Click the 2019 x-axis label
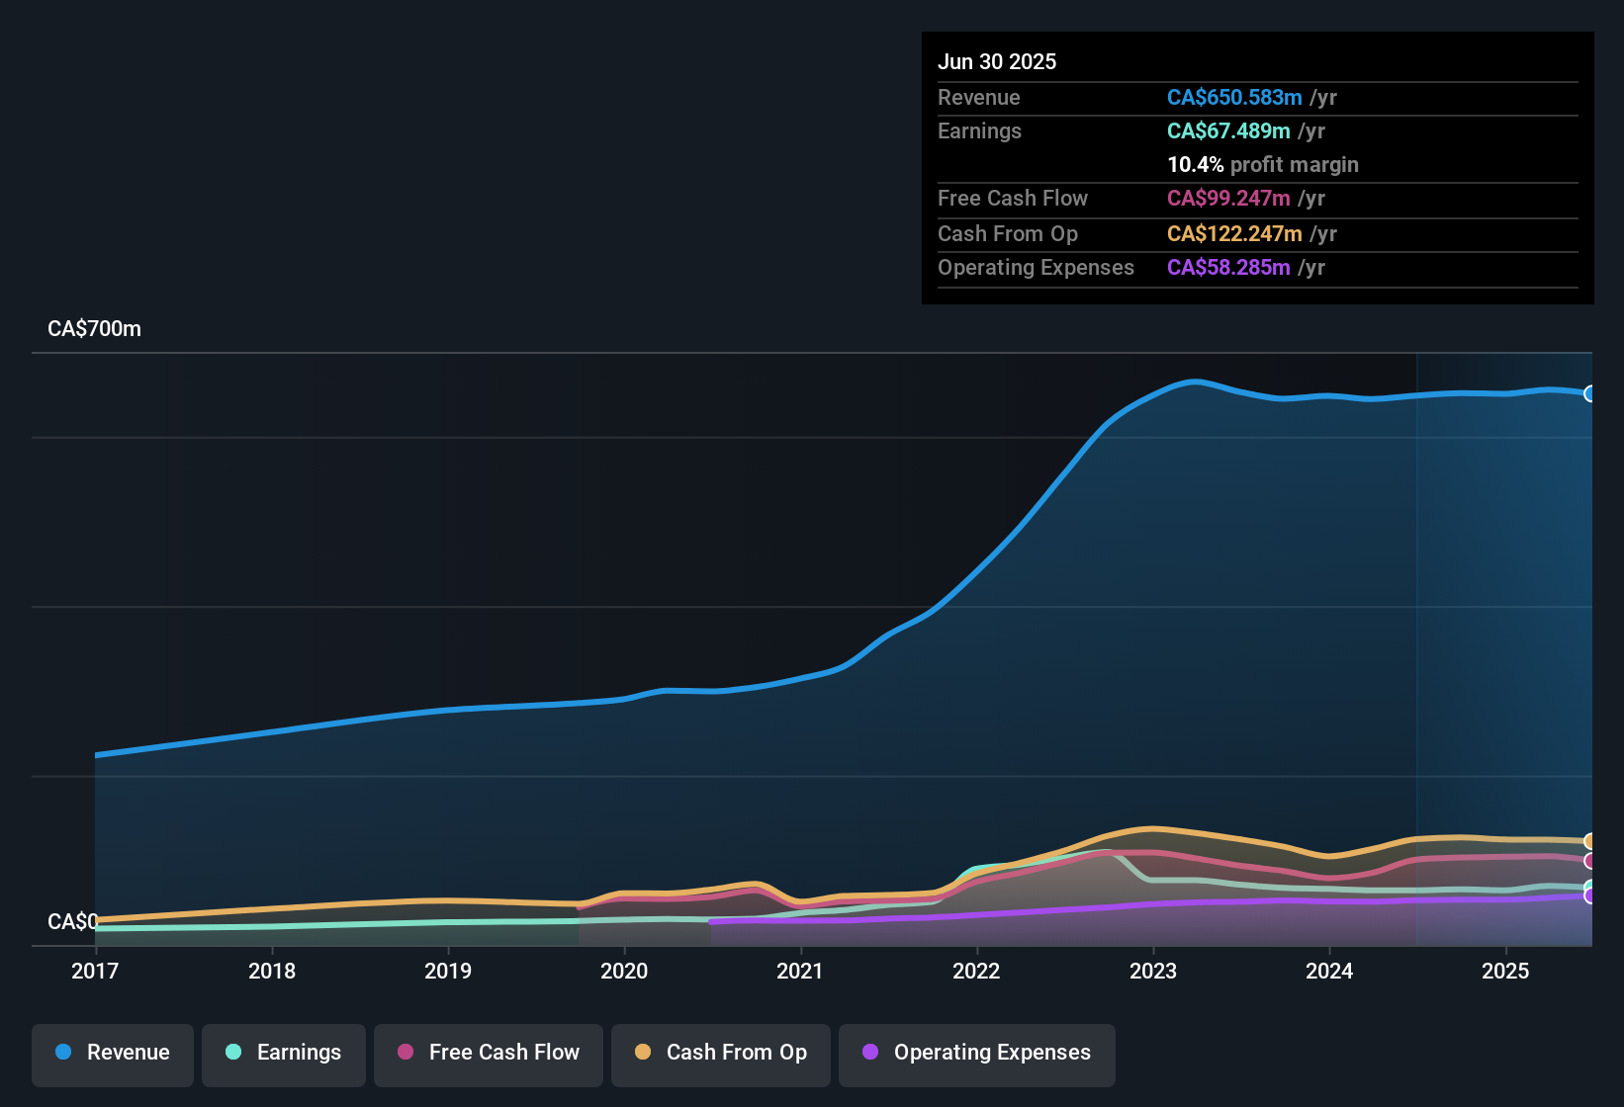The width and height of the screenshot is (1624, 1107). click(x=448, y=971)
